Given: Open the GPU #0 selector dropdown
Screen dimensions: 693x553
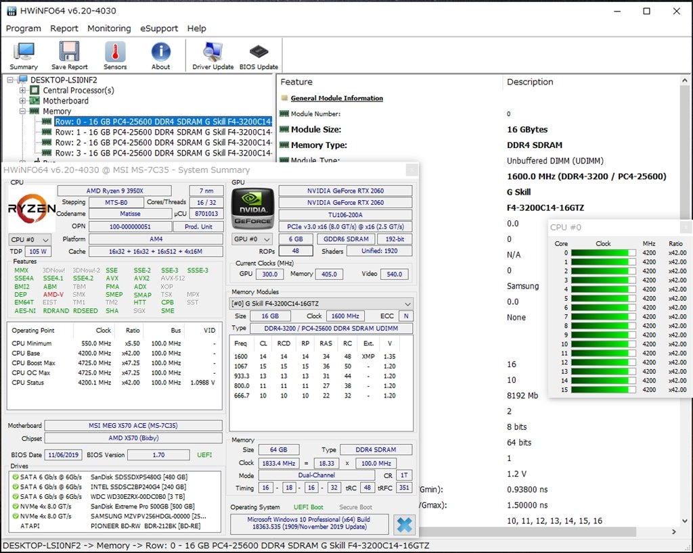Looking at the screenshot, I should 252,239.
